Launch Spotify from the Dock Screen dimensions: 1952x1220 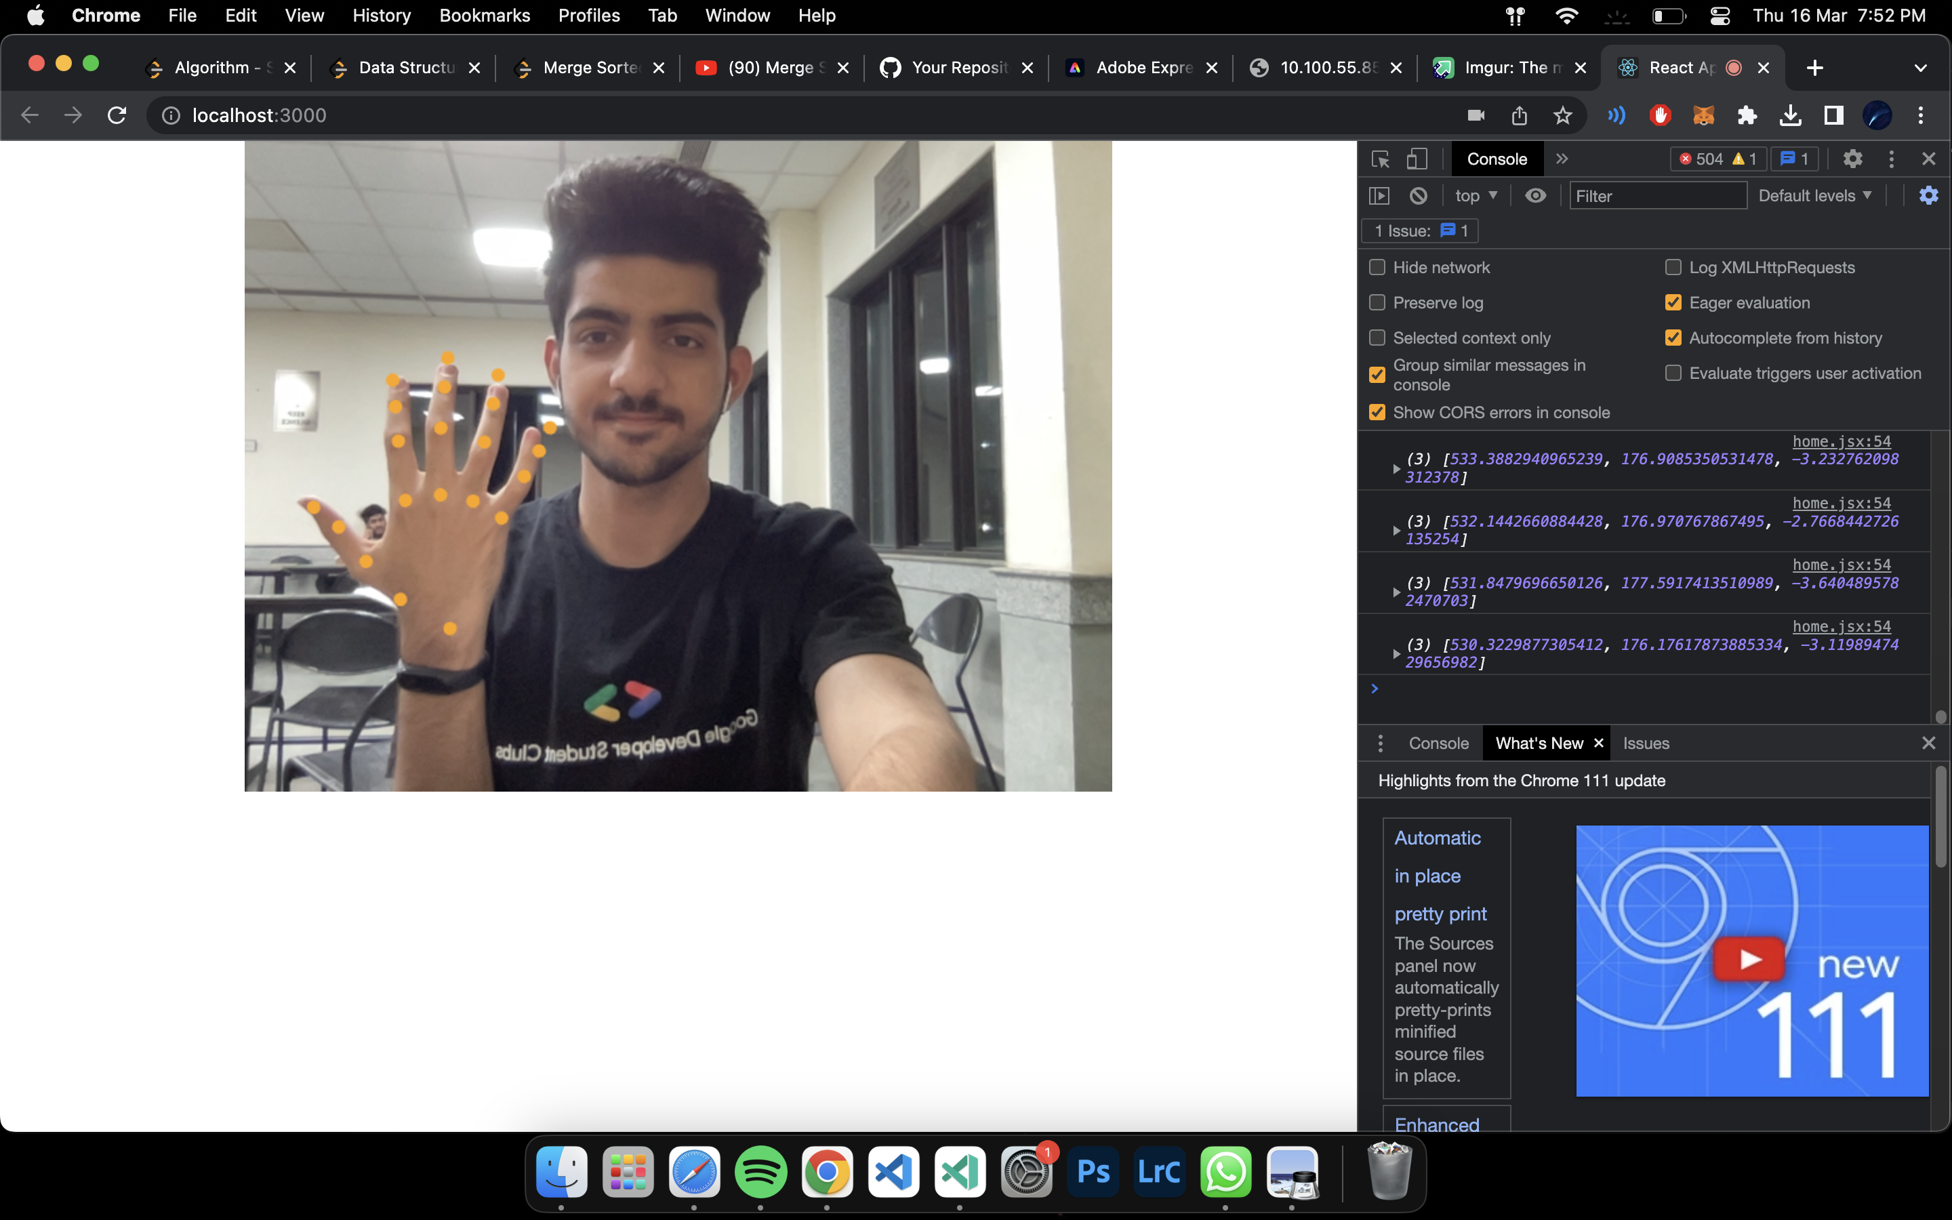tap(760, 1172)
